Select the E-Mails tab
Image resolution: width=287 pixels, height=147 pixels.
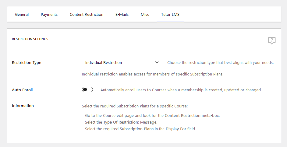click(x=122, y=14)
